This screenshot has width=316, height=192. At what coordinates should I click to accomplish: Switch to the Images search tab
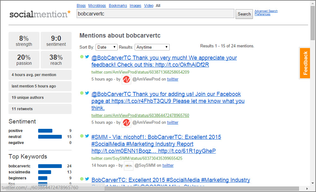coord(135,6)
